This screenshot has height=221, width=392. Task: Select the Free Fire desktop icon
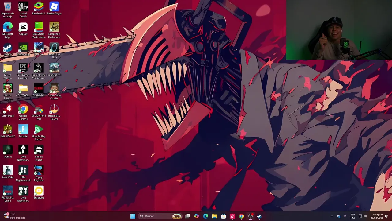pyautogui.click(x=39, y=49)
